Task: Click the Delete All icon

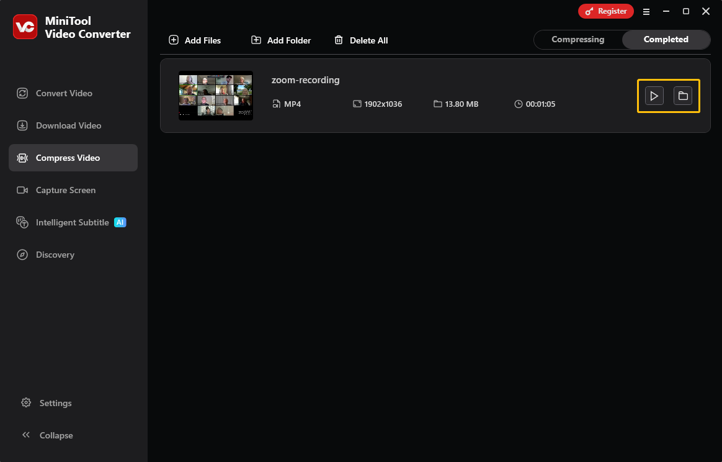Action: 339,40
